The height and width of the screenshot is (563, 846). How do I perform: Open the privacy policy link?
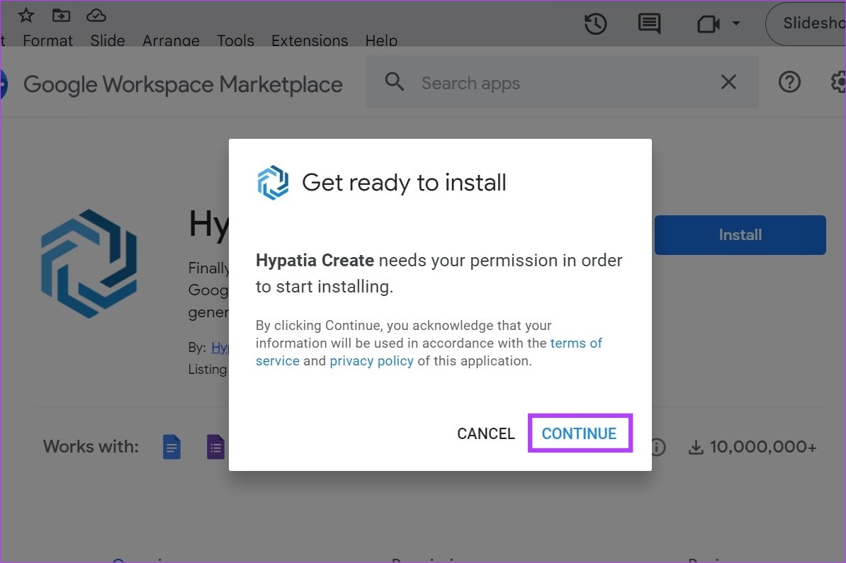point(372,360)
